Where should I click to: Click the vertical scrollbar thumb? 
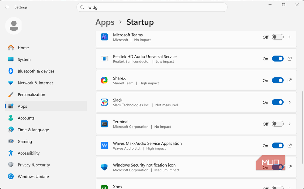click(303, 128)
